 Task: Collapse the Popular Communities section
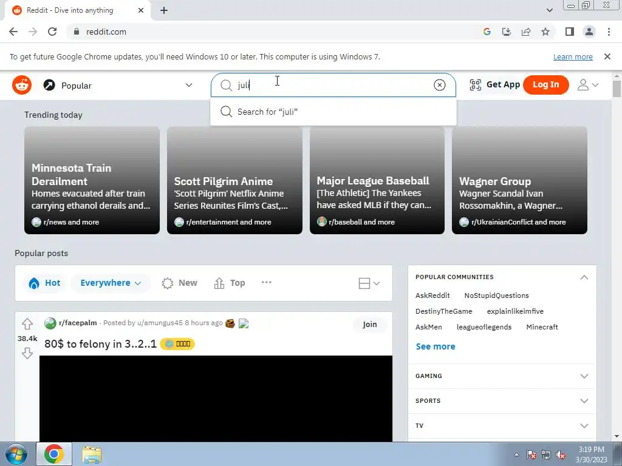[x=584, y=277]
